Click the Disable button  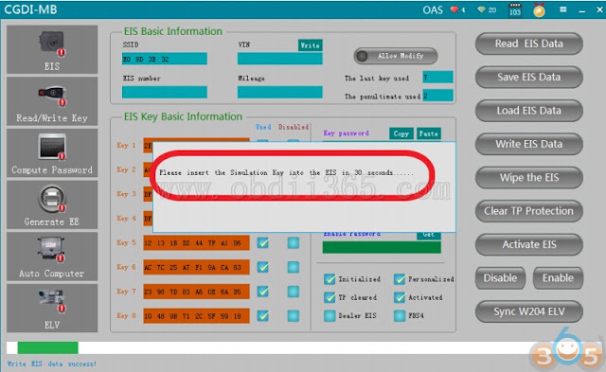tap(500, 278)
